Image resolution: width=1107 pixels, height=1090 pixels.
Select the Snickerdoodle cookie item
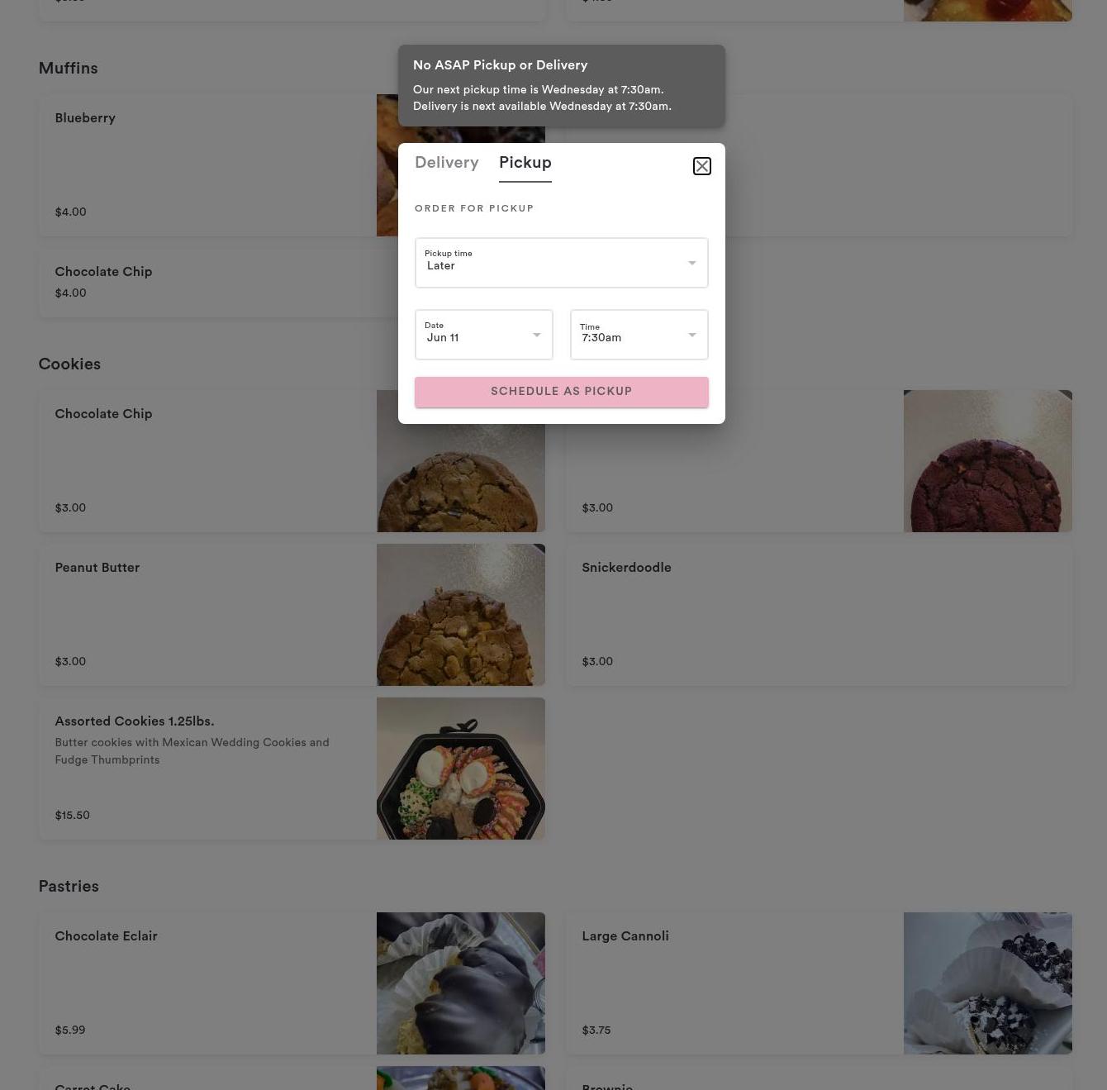(x=818, y=615)
